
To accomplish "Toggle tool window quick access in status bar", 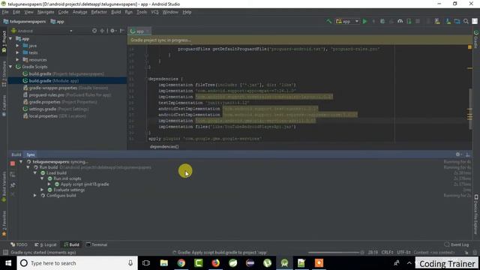I will pos(5,253).
